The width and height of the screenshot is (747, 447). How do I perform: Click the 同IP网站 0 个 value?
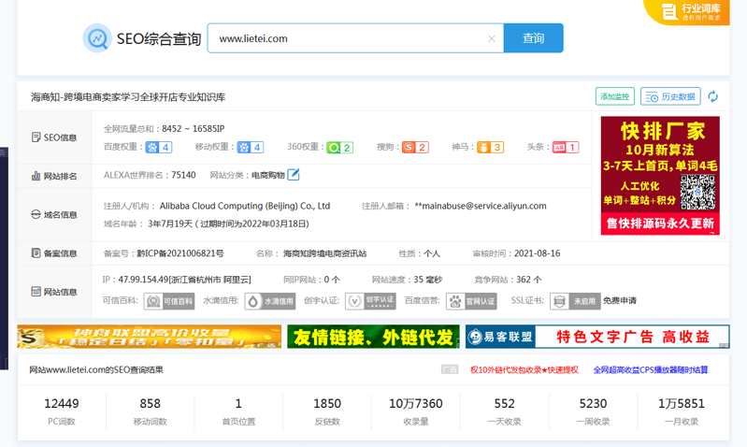332,280
